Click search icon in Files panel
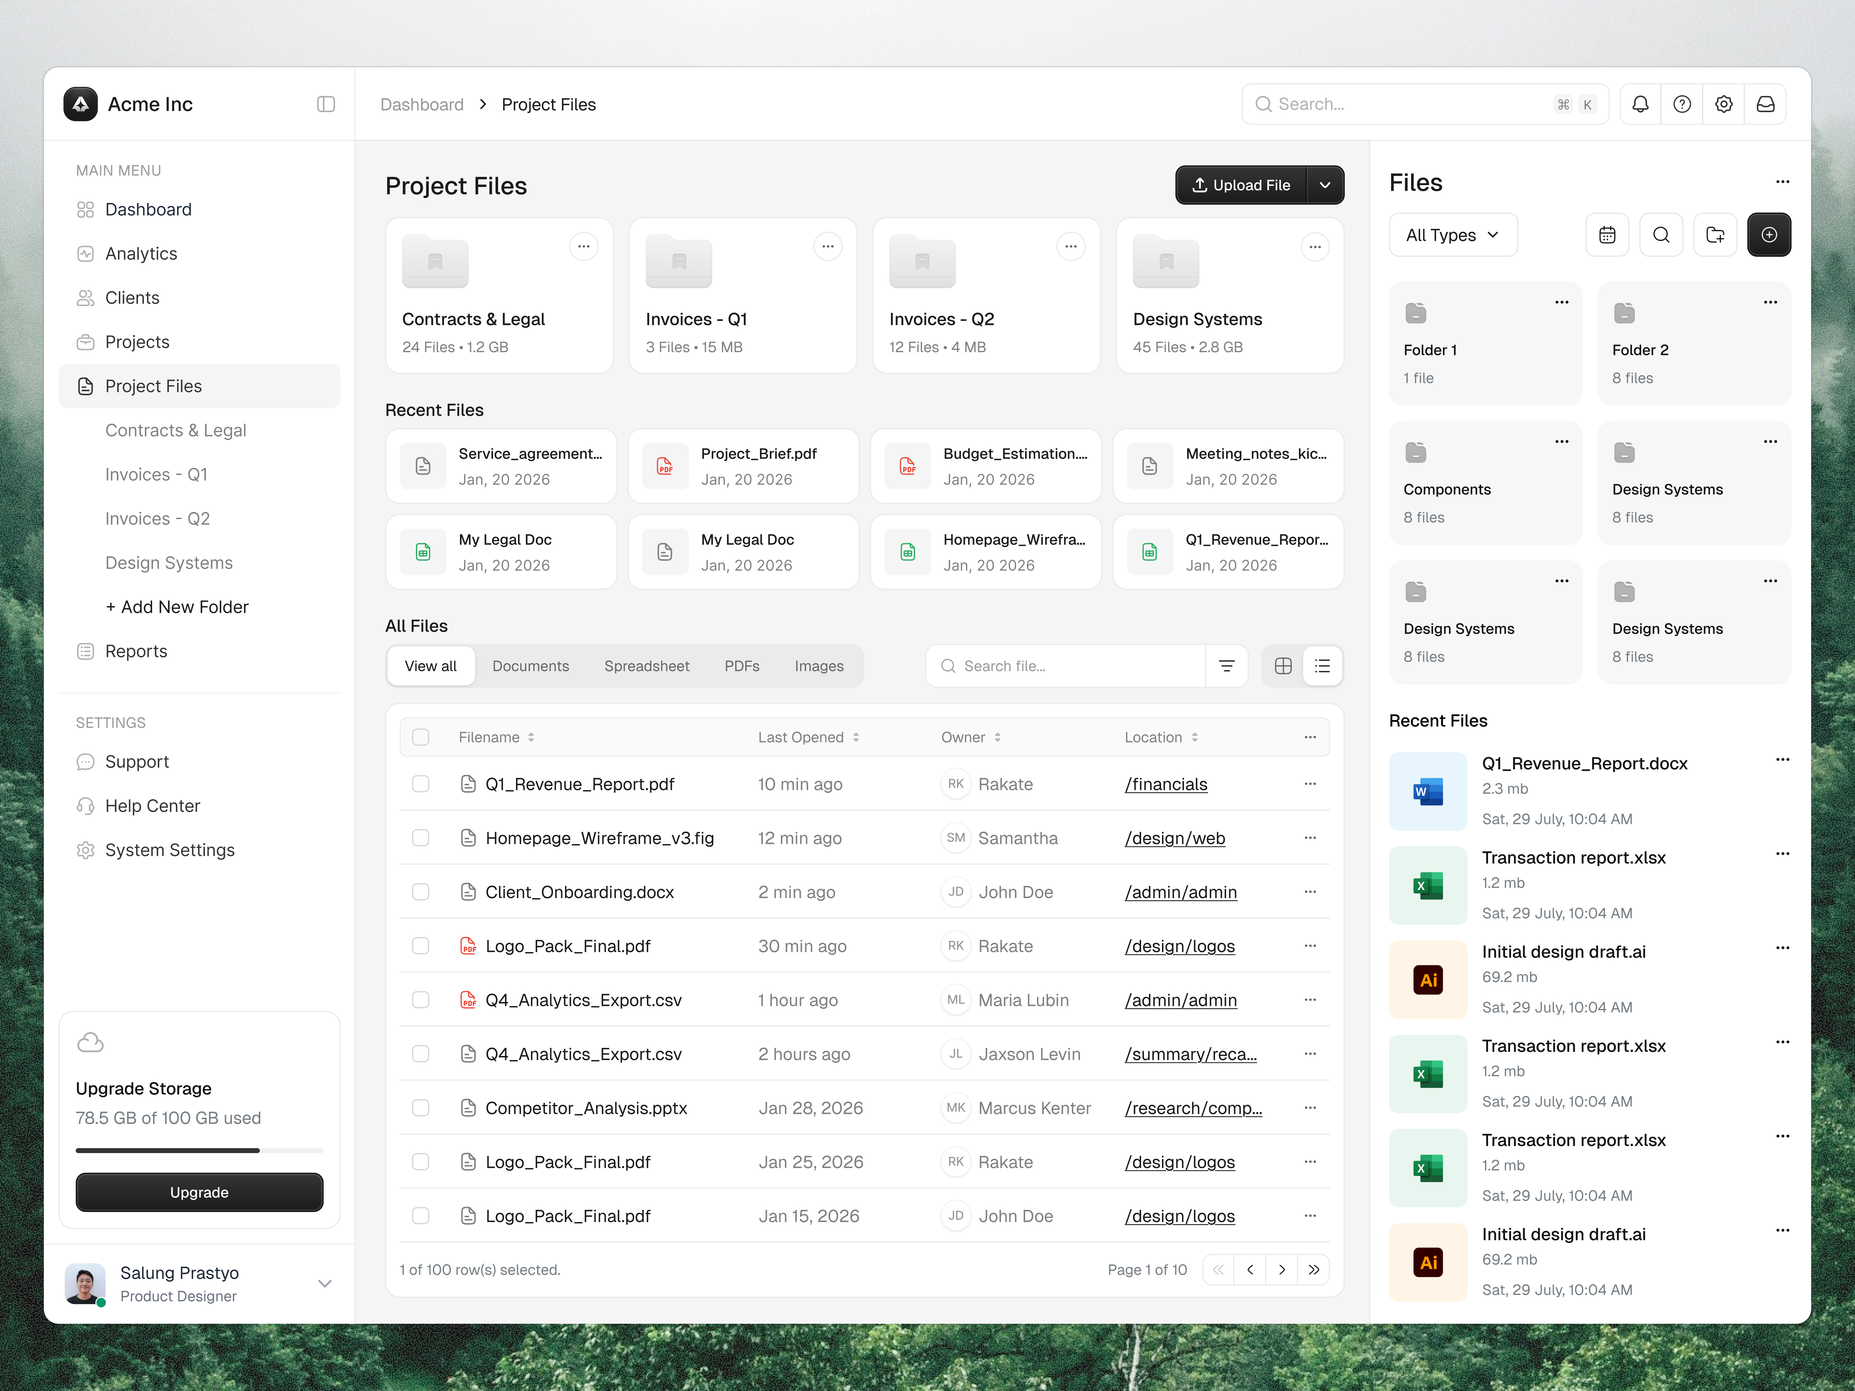Viewport: 1855px width, 1391px height. [1661, 235]
